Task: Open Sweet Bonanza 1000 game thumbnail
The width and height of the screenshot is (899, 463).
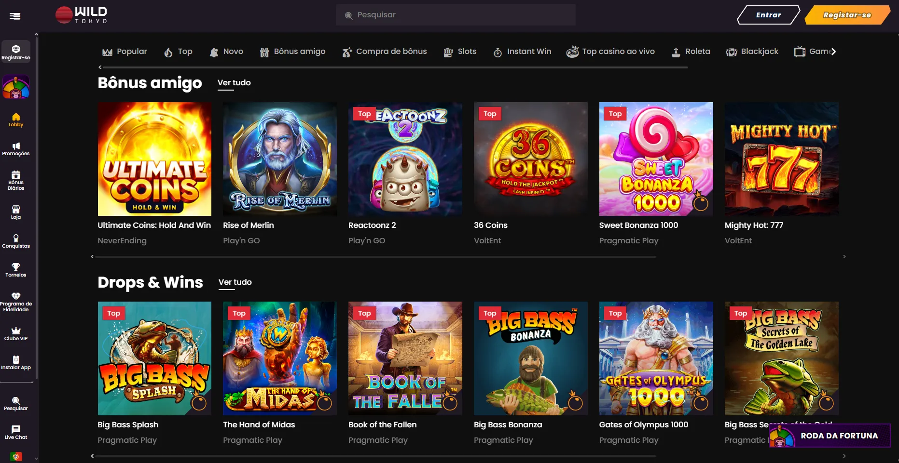Action: click(x=656, y=159)
